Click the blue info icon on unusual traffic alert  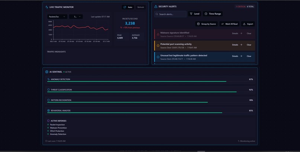coord(158,57)
